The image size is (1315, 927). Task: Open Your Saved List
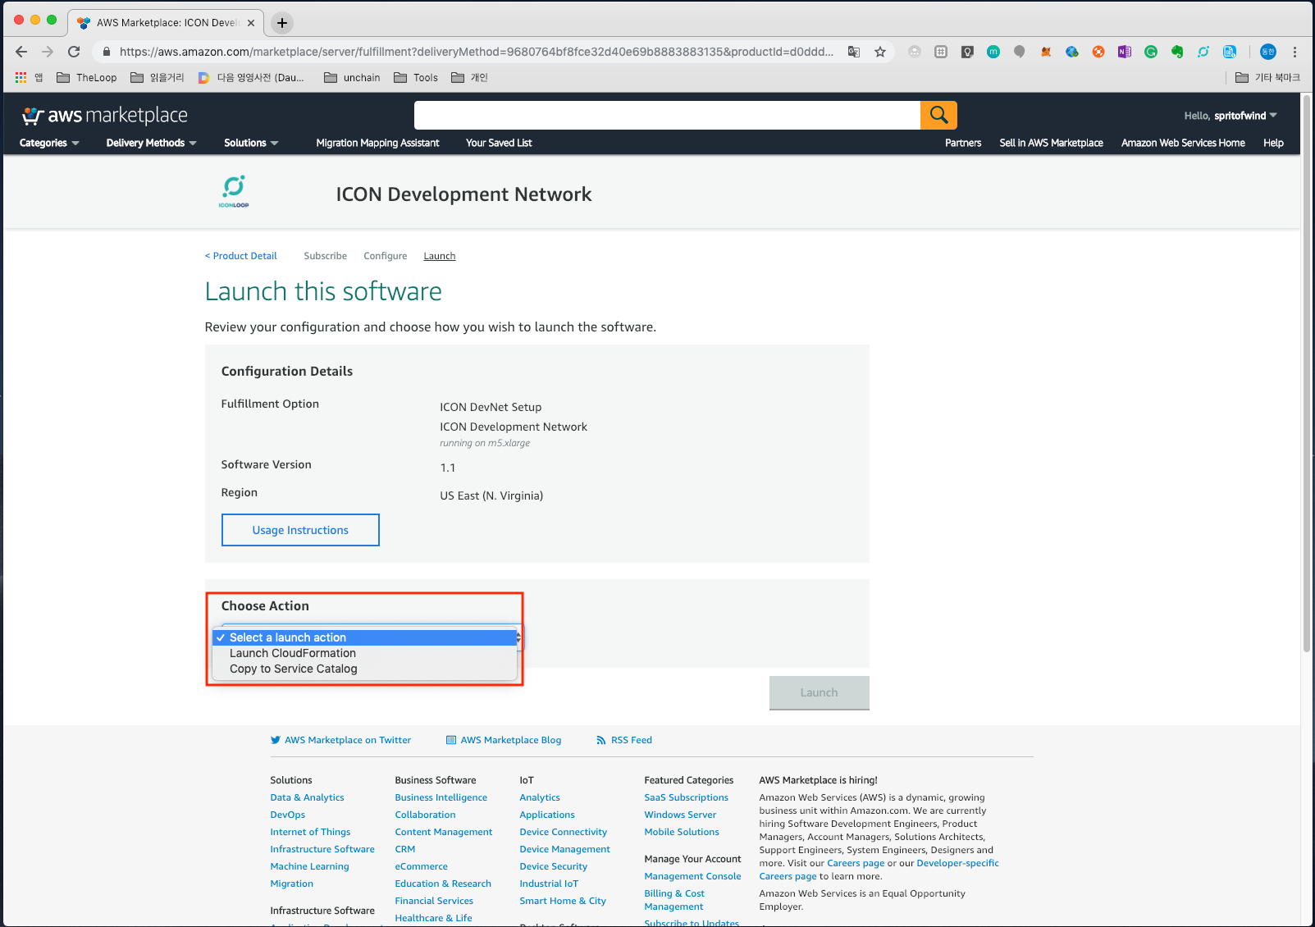click(499, 143)
